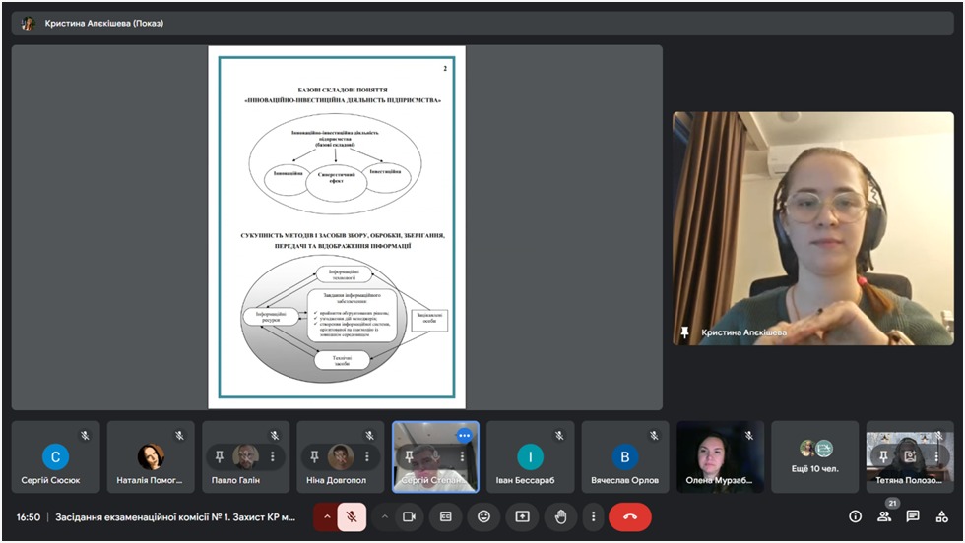965x543 pixels.
Task: Open the chat messages panel
Action: click(x=913, y=516)
